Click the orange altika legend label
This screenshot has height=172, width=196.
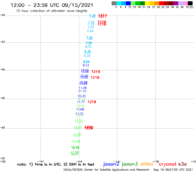click(x=147, y=164)
